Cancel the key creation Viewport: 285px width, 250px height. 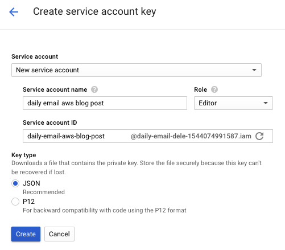[x=59, y=234]
